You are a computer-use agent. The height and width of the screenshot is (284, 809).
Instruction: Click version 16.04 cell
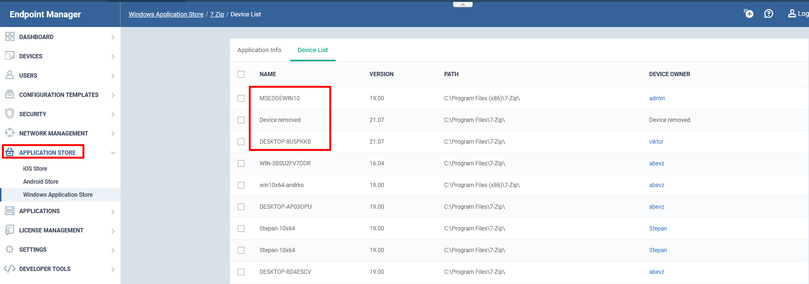(x=377, y=163)
